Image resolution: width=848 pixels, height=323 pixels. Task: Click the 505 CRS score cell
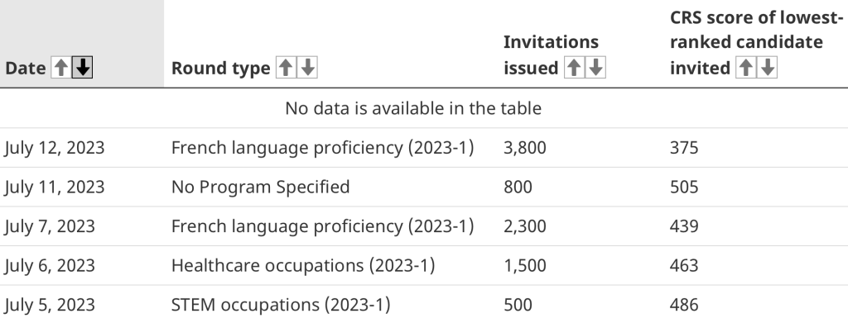point(684,188)
